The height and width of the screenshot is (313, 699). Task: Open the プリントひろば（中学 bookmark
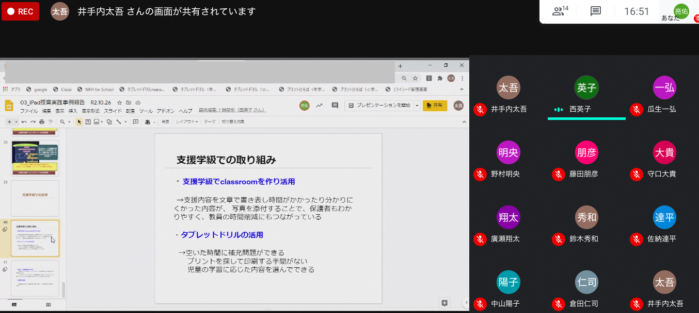pos(302,89)
